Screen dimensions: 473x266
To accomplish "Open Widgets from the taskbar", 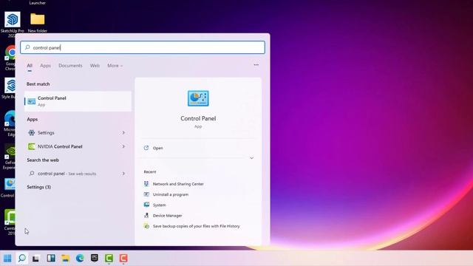I will [x=51, y=258].
